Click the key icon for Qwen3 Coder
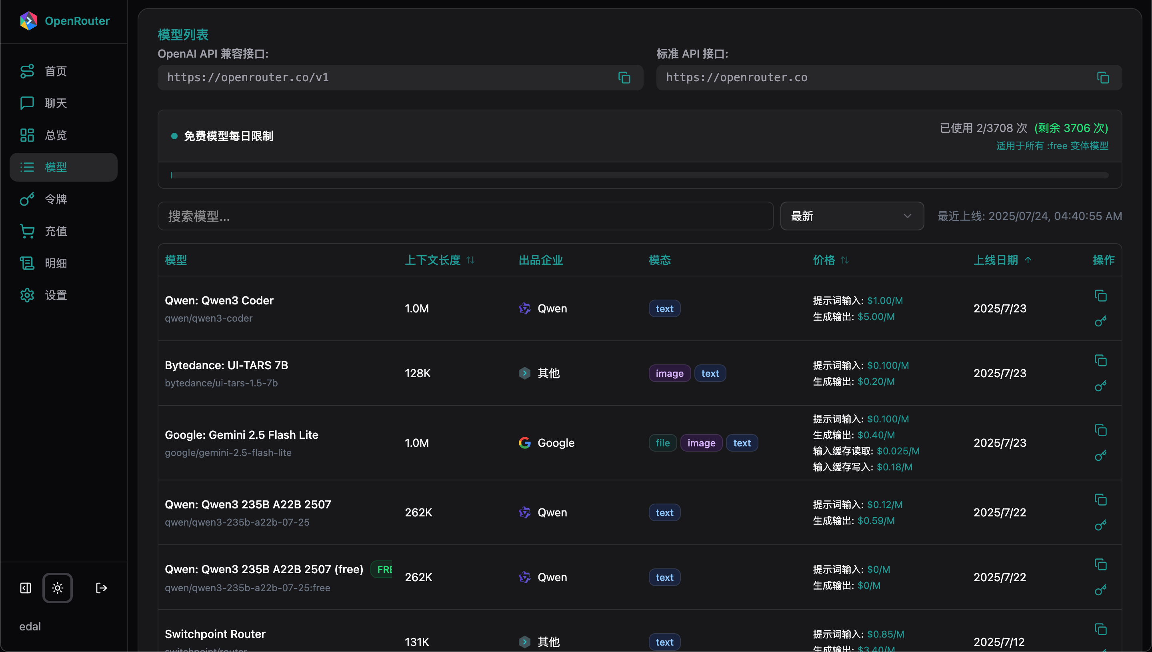1152x652 pixels. pos(1100,321)
